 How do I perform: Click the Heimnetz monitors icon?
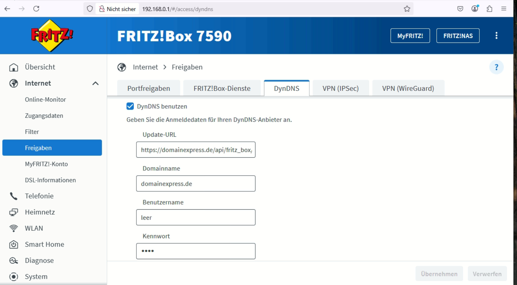14,212
